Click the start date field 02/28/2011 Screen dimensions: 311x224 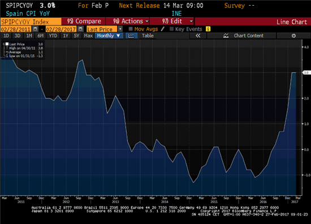coord(16,29)
